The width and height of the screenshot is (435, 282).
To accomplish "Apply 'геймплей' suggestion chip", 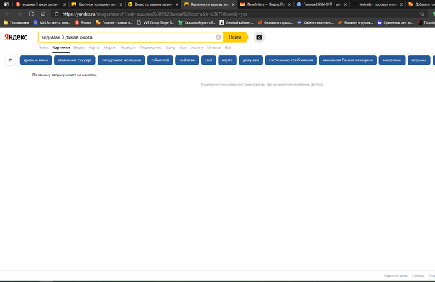I will point(160,60).
